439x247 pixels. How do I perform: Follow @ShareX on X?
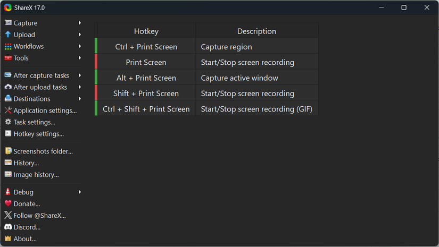pos(39,216)
